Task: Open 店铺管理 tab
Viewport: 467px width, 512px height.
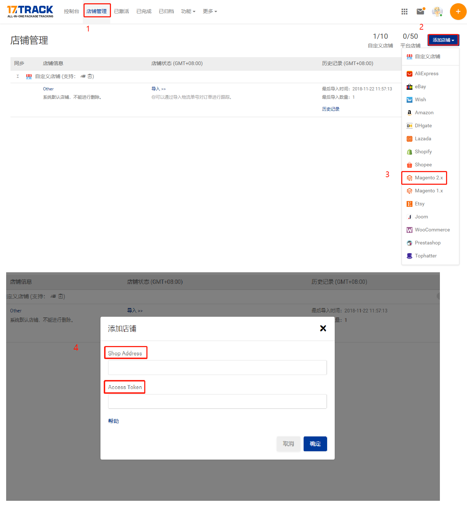Action: click(x=97, y=12)
